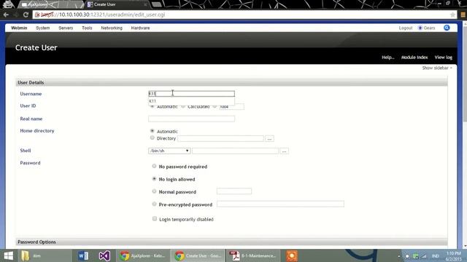Viewport: 467px width, 262px height.
Task: Open the Gears theme link
Action: point(426,28)
